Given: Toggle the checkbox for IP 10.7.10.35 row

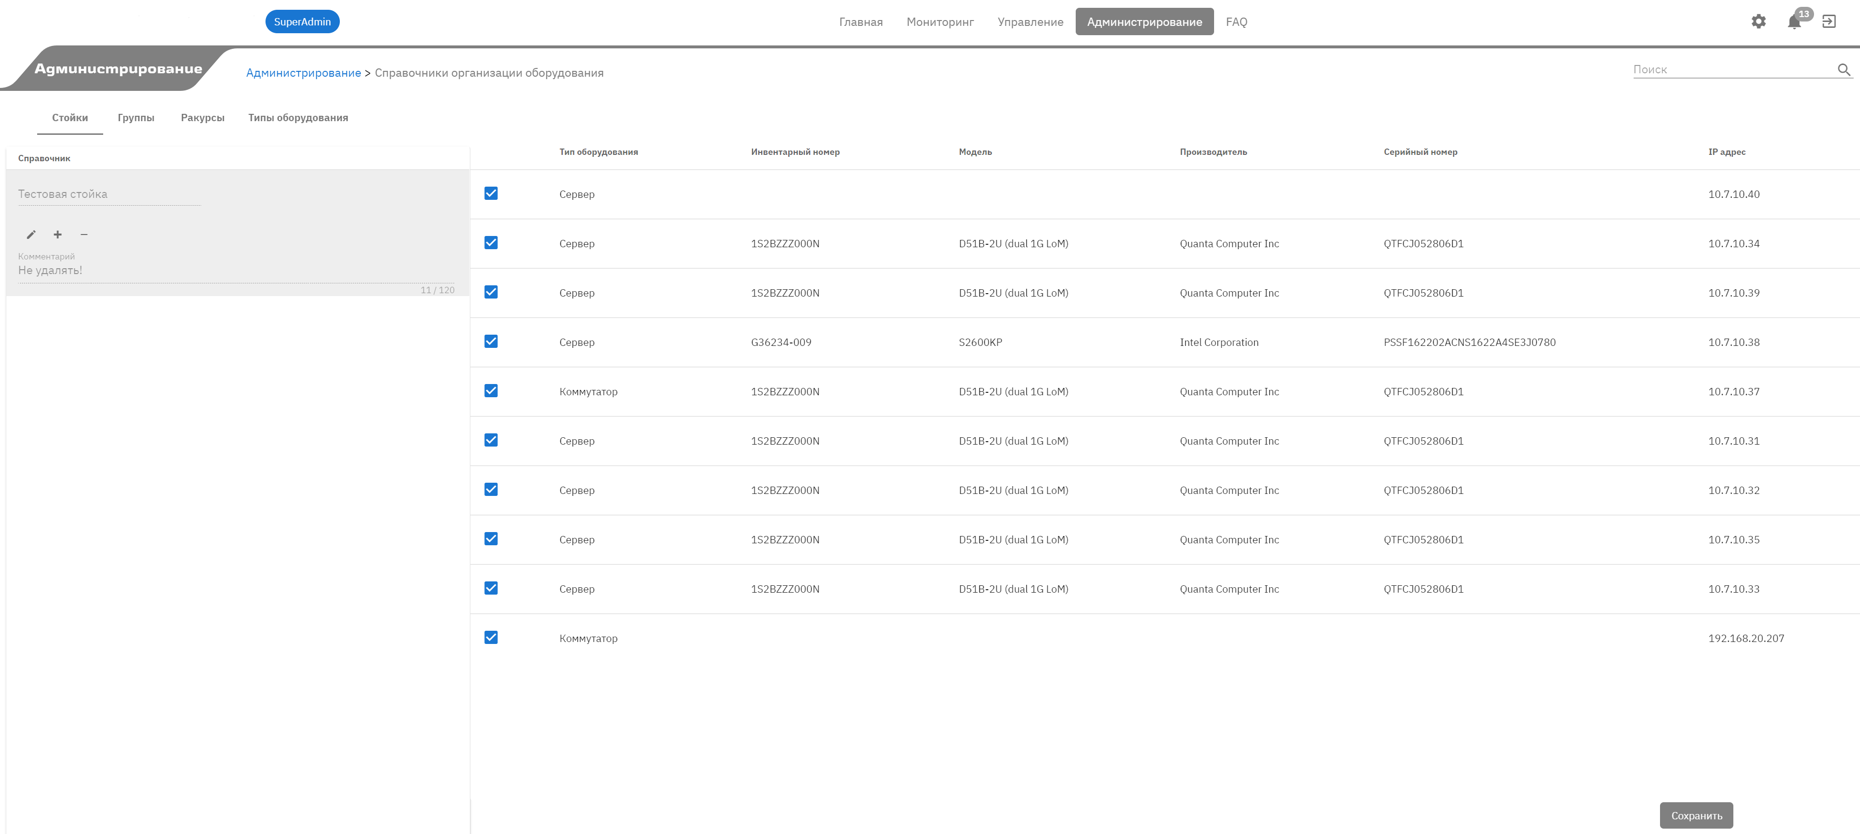Looking at the screenshot, I should click(491, 538).
